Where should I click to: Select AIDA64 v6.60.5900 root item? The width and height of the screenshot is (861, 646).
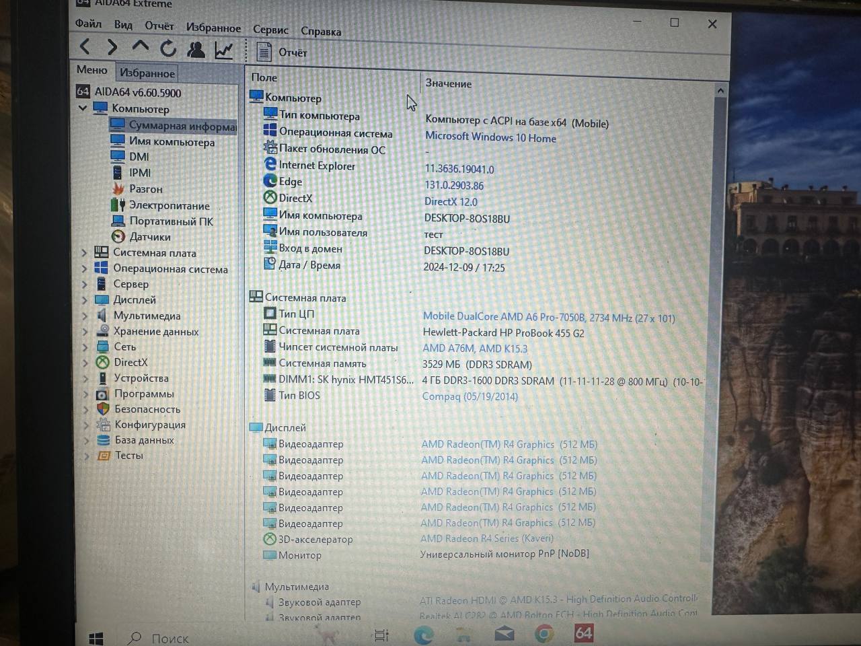click(128, 92)
